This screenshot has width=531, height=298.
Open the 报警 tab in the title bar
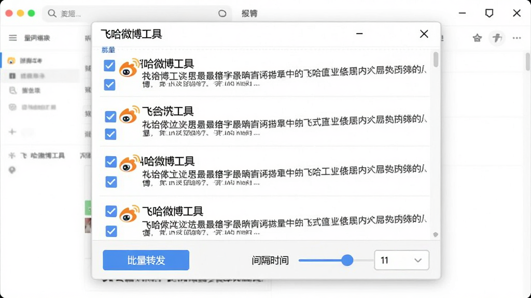point(249,13)
